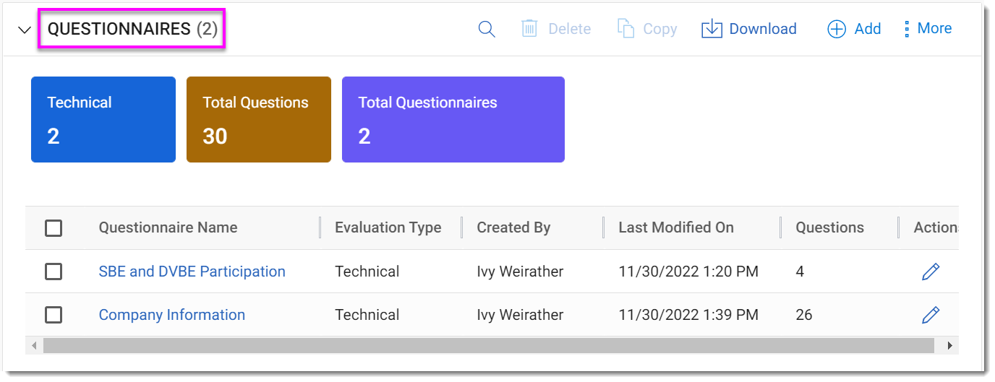
Task: Toggle the select-all header checkbox
Action: point(54,228)
